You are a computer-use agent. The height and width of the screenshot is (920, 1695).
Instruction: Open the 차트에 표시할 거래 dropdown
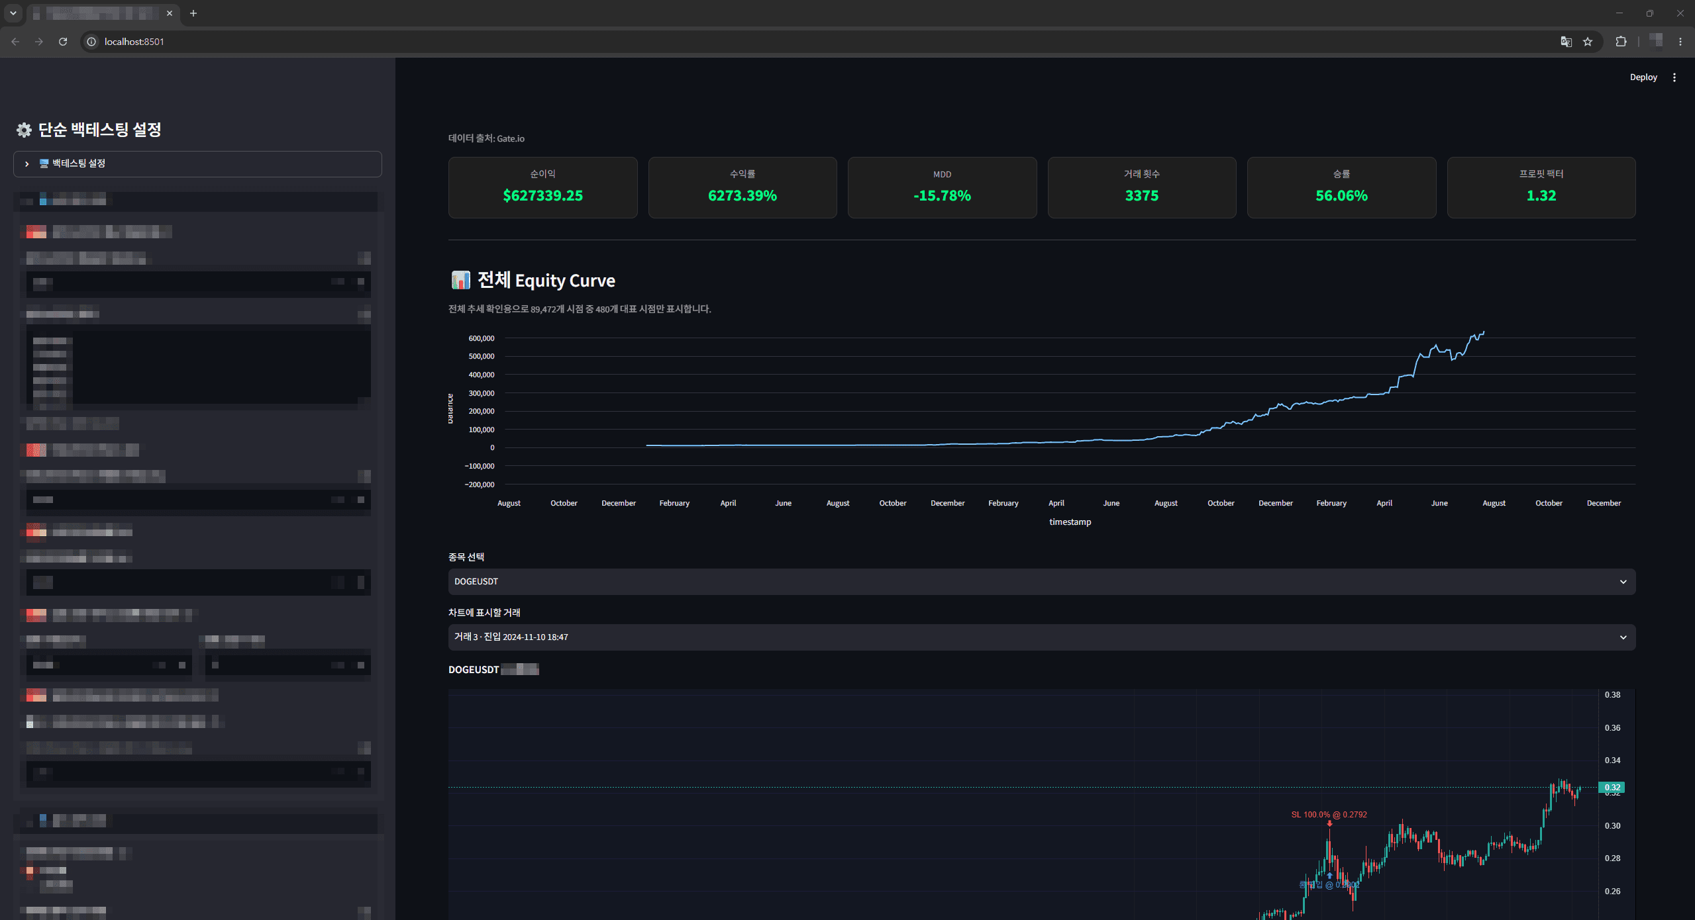(1042, 637)
